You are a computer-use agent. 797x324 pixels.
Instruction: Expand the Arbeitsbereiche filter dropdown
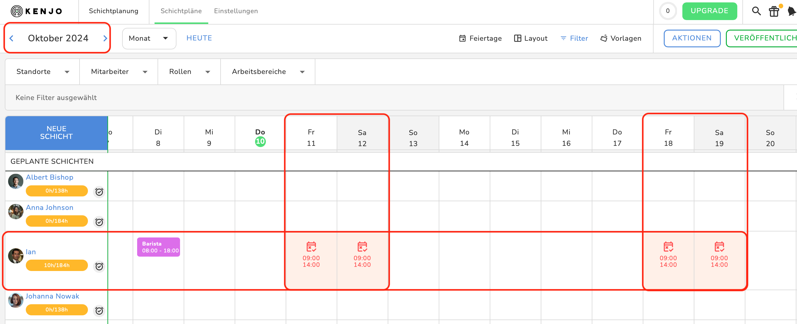(268, 72)
